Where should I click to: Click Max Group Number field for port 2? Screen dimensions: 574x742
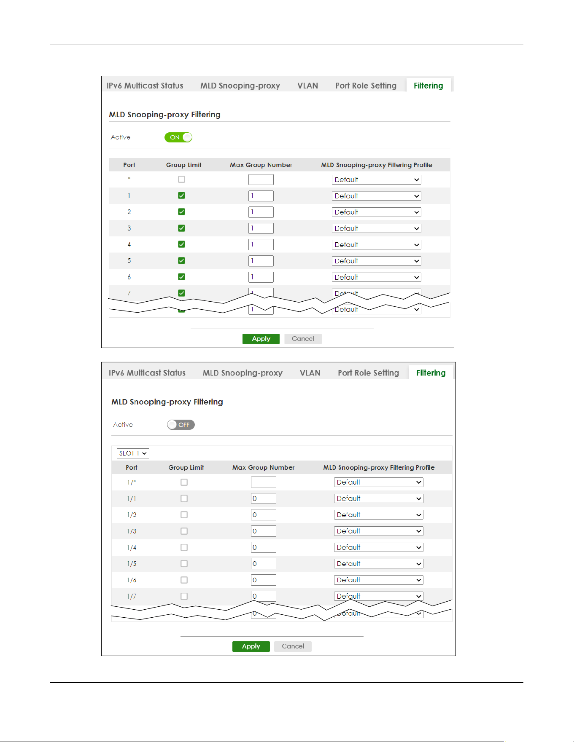coord(261,212)
